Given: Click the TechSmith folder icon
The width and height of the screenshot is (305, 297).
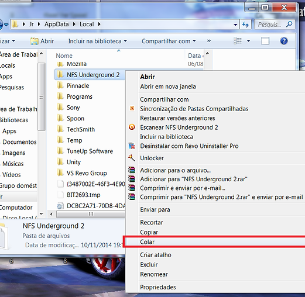Looking at the screenshot, I should [60, 129].
